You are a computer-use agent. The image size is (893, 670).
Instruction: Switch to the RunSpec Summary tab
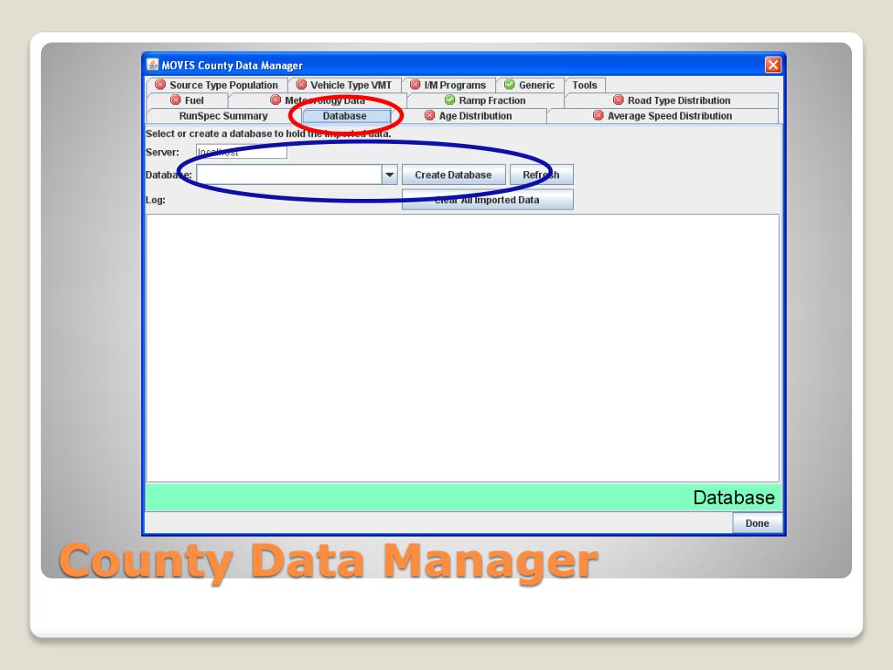click(x=223, y=116)
